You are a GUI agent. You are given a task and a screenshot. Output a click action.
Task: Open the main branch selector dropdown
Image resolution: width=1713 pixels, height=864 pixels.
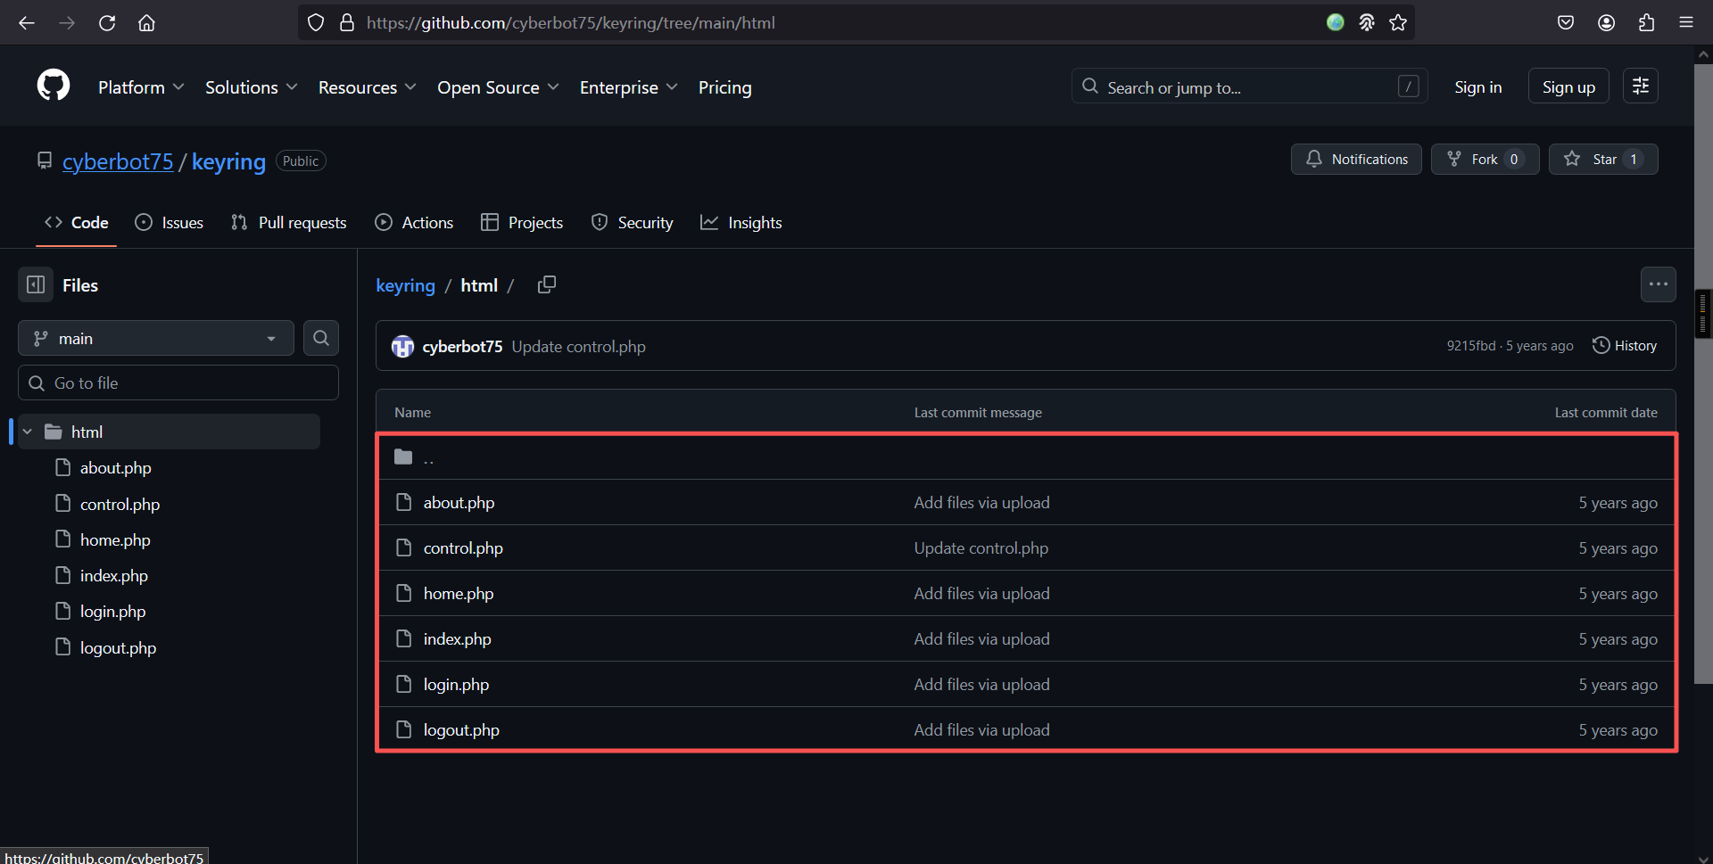click(x=156, y=338)
